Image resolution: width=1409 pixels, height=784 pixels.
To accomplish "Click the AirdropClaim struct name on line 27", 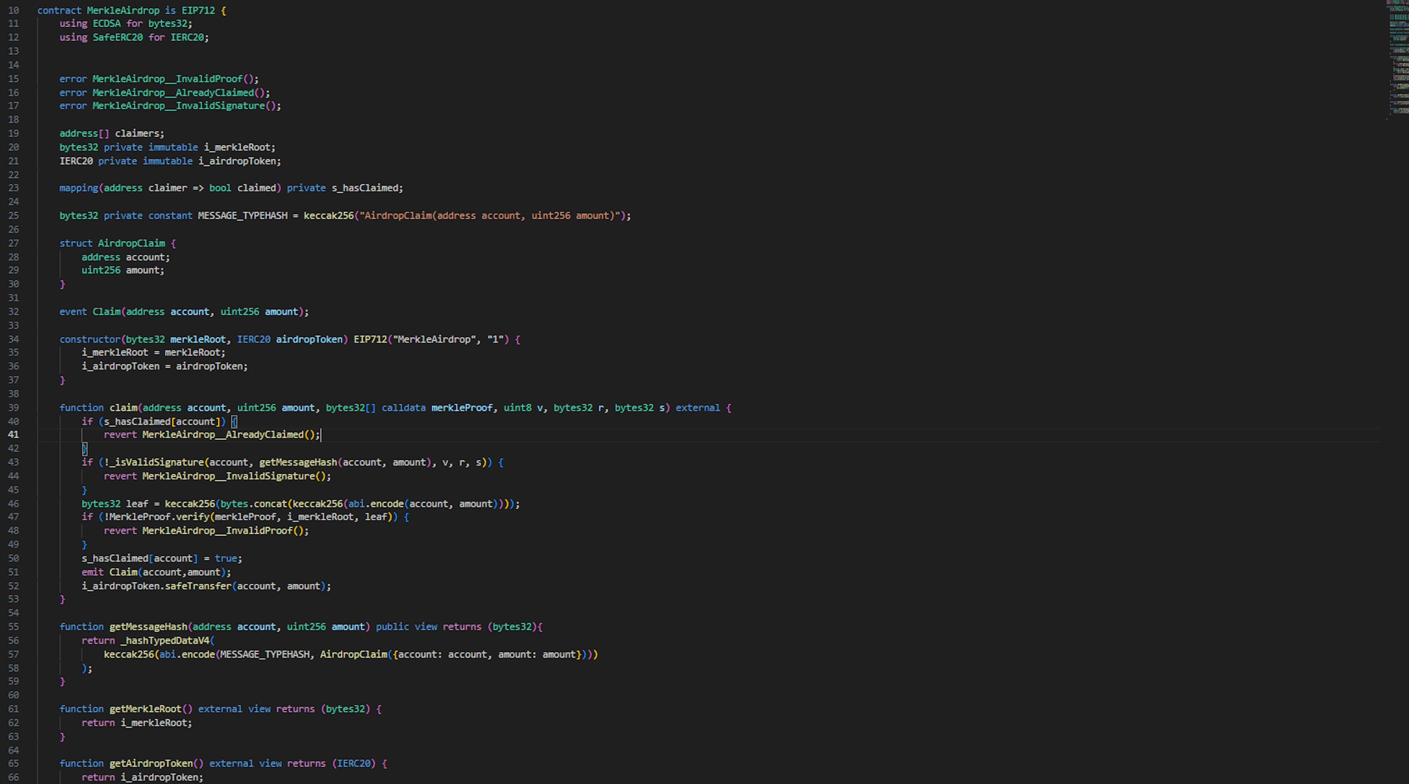I will (131, 243).
